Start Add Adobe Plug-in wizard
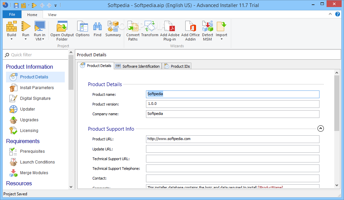Viewport: 344px width, 200px height. click(169, 31)
